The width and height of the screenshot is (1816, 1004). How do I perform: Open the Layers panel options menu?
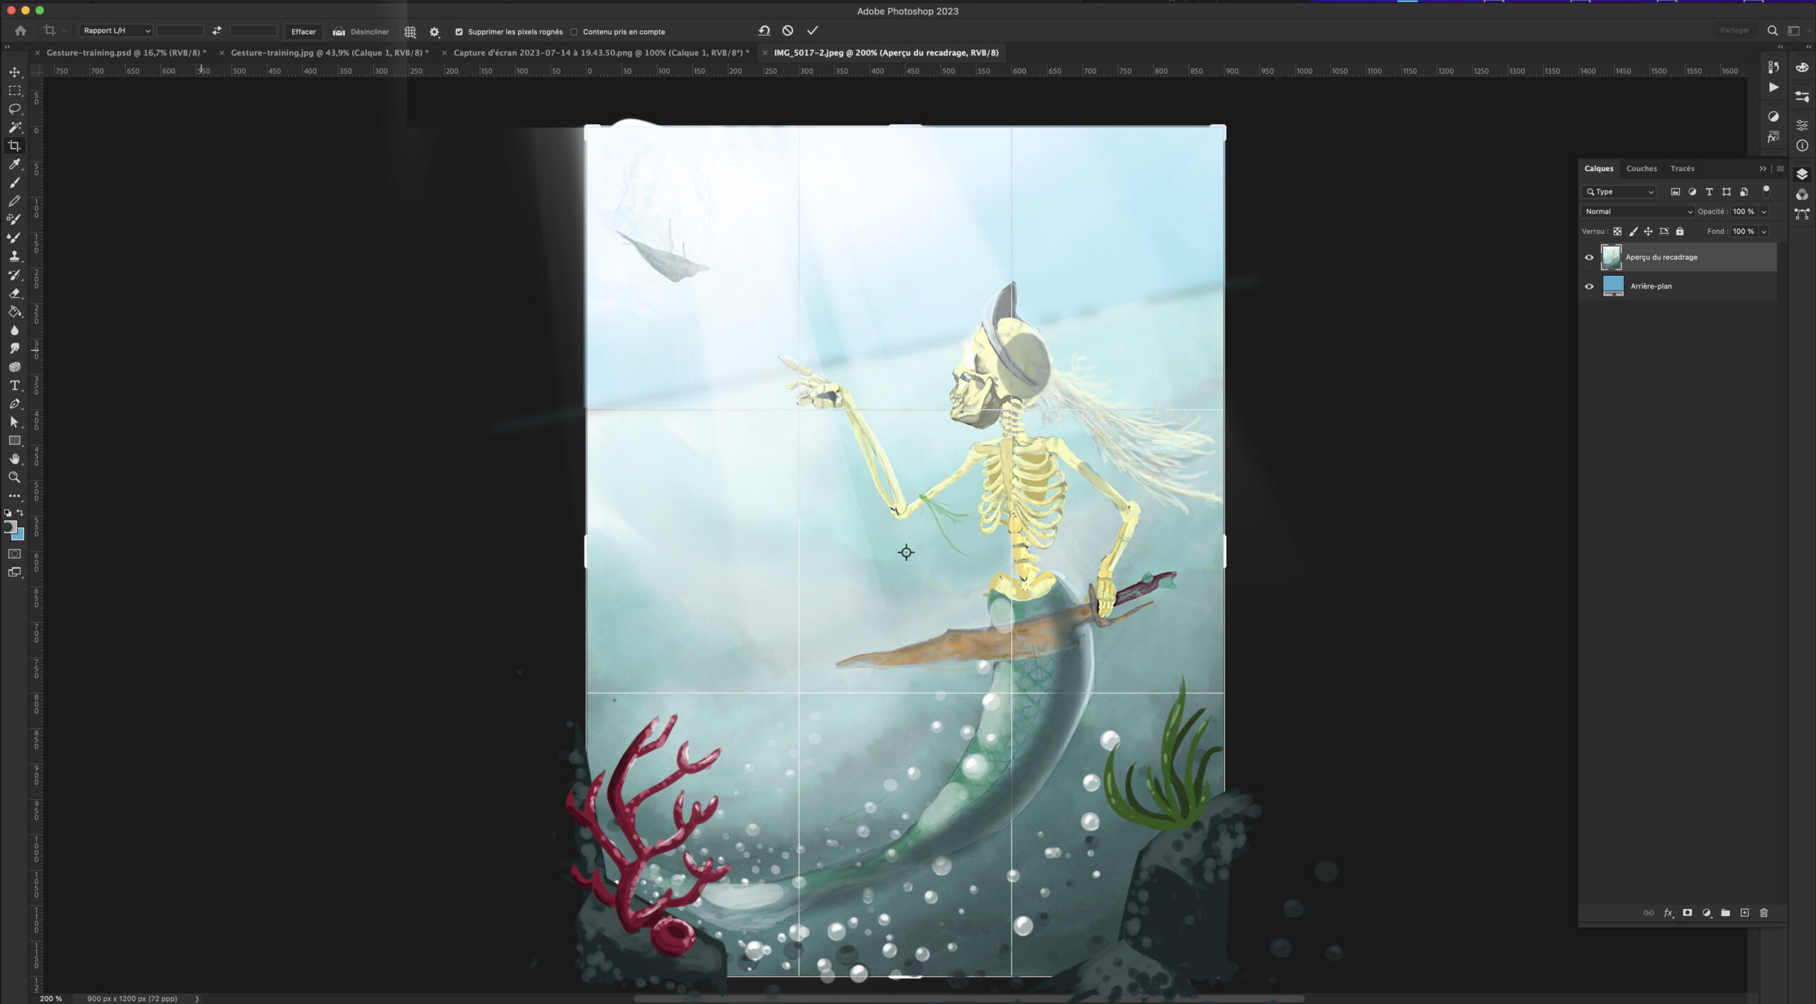(1780, 169)
